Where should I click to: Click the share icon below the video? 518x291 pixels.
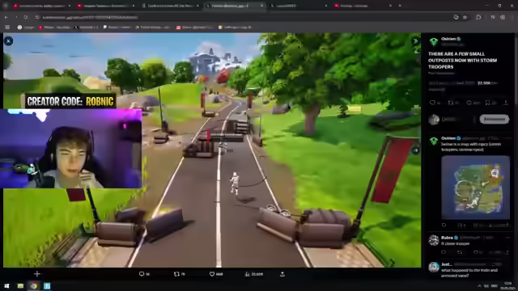tap(282, 274)
